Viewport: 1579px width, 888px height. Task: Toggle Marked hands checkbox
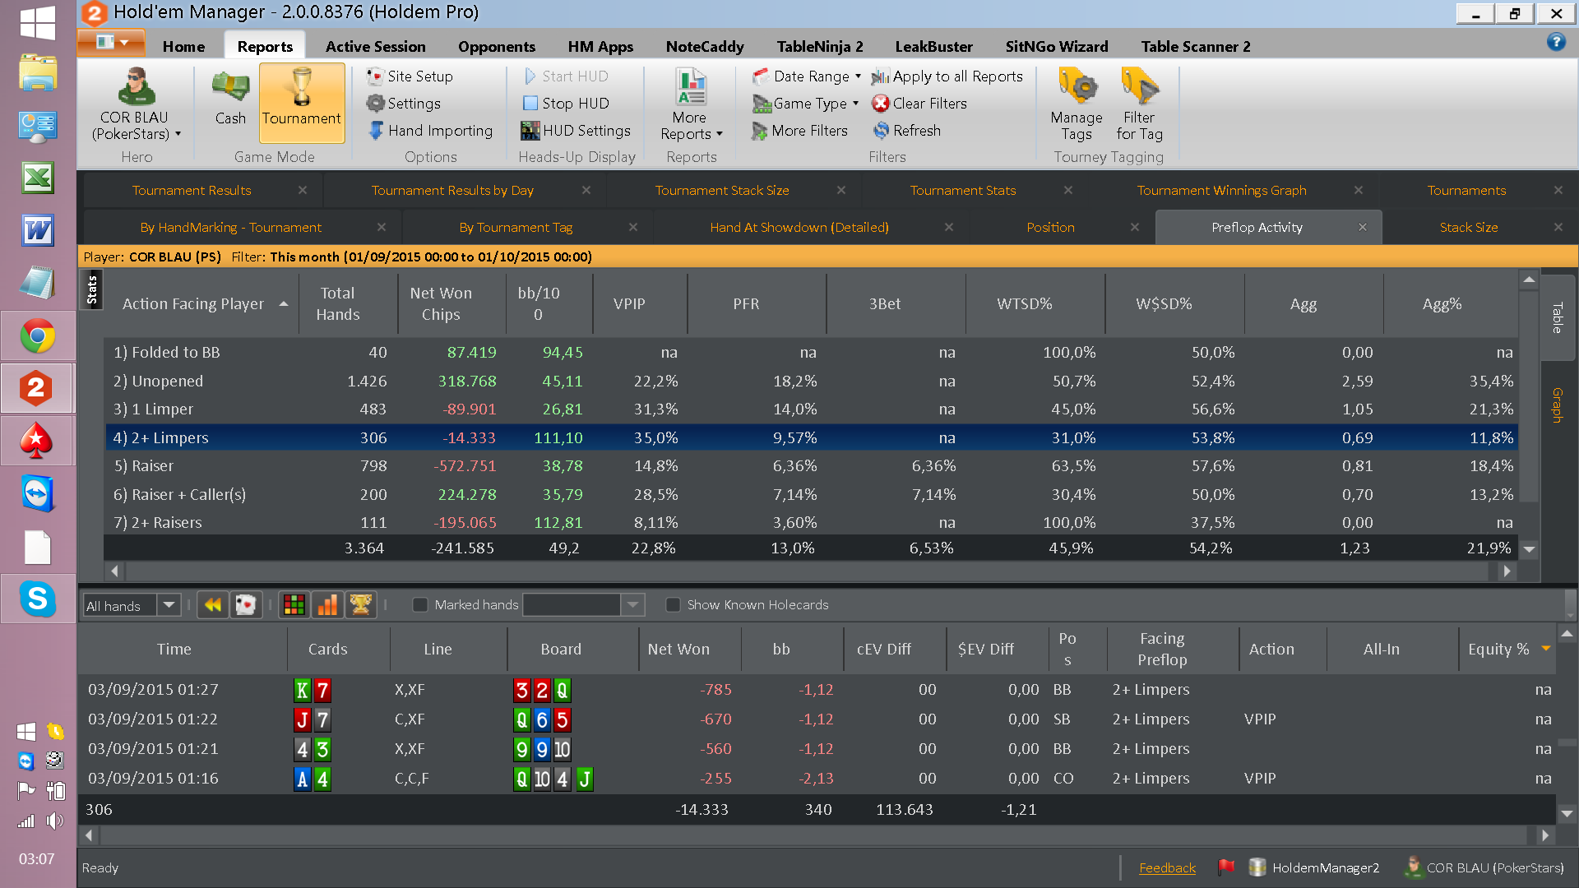(x=420, y=605)
